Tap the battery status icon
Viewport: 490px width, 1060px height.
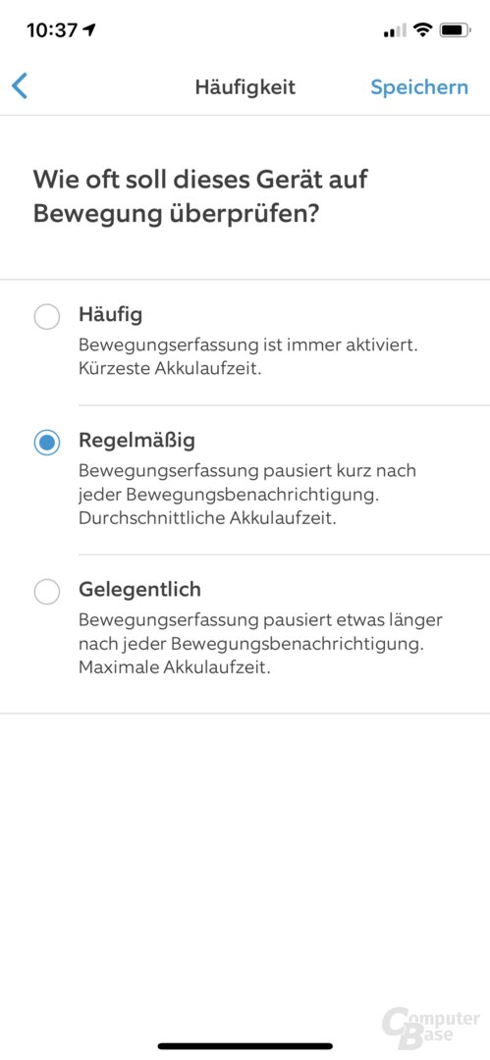click(x=455, y=29)
